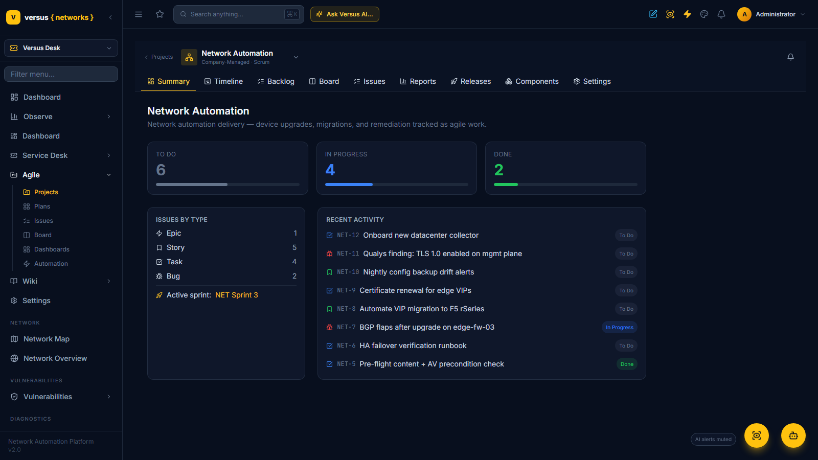This screenshot has height=460, width=818.
Task: Open the Versus Desk workspace dropdown
Action: tap(61, 48)
